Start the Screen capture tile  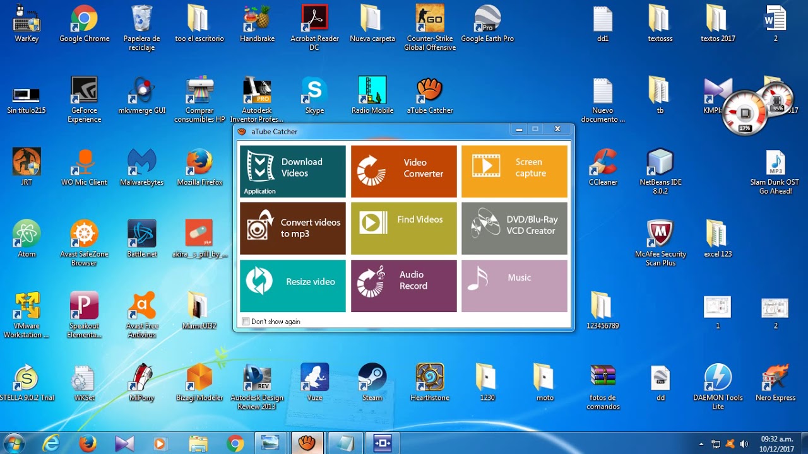[514, 172]
